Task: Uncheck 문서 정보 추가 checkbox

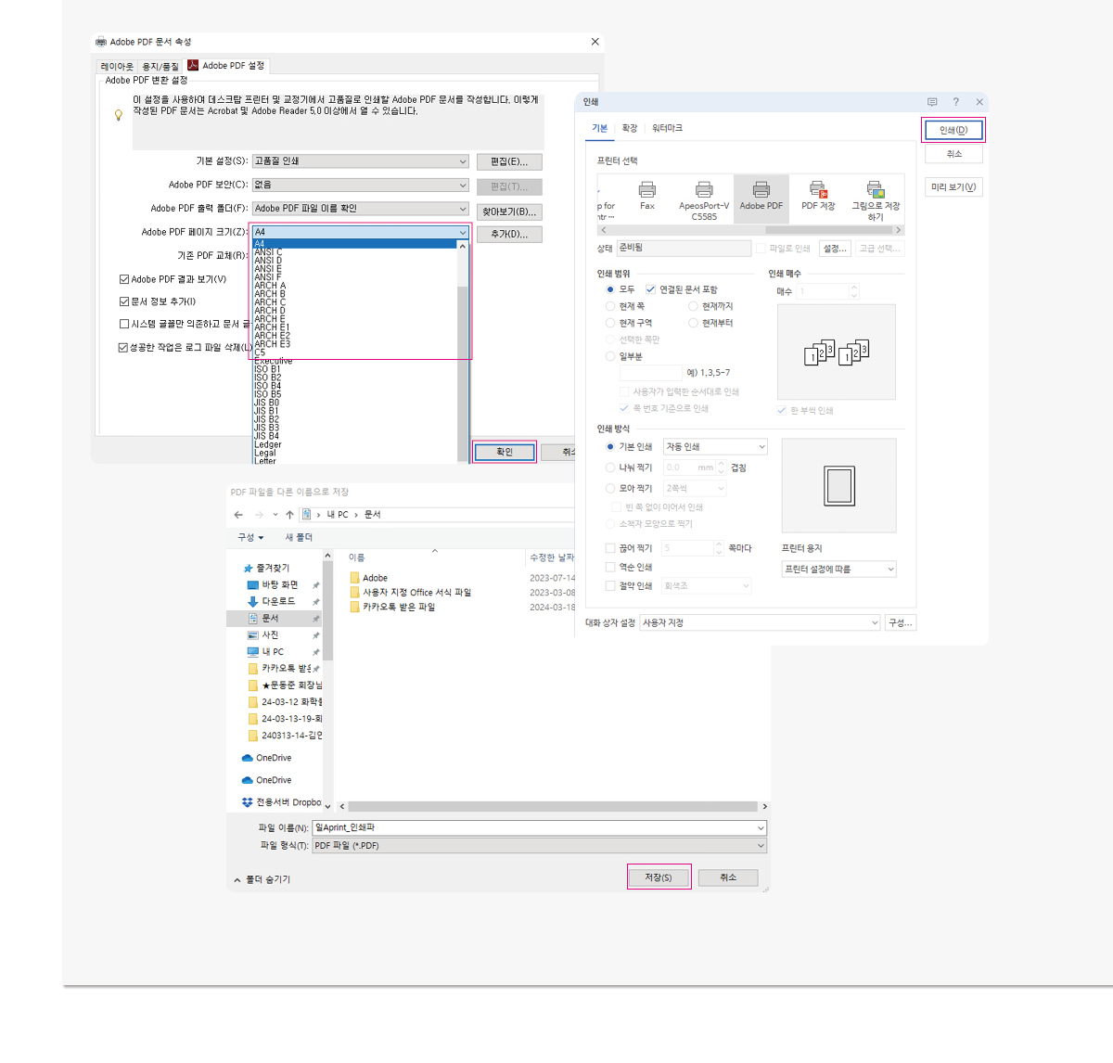Action: coord(124,301)
